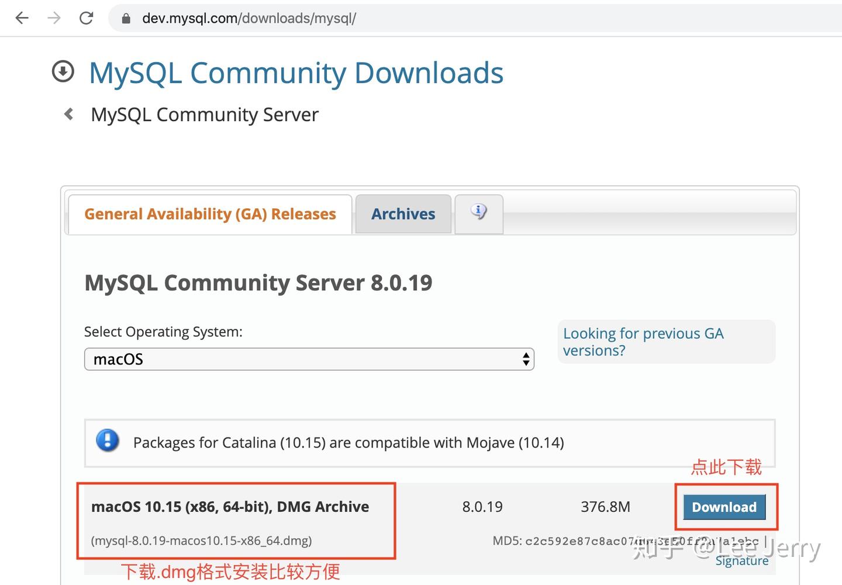The image size is (842, 585).
Task: Click the blue info icon in the Catalina compatibility notice
Action: 108,442
